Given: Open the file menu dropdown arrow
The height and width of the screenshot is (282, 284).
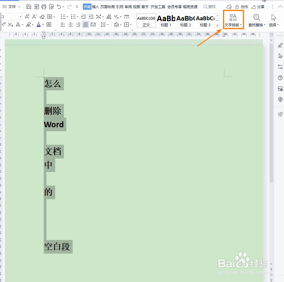Looking at the screenshot, I should [20, 7].
